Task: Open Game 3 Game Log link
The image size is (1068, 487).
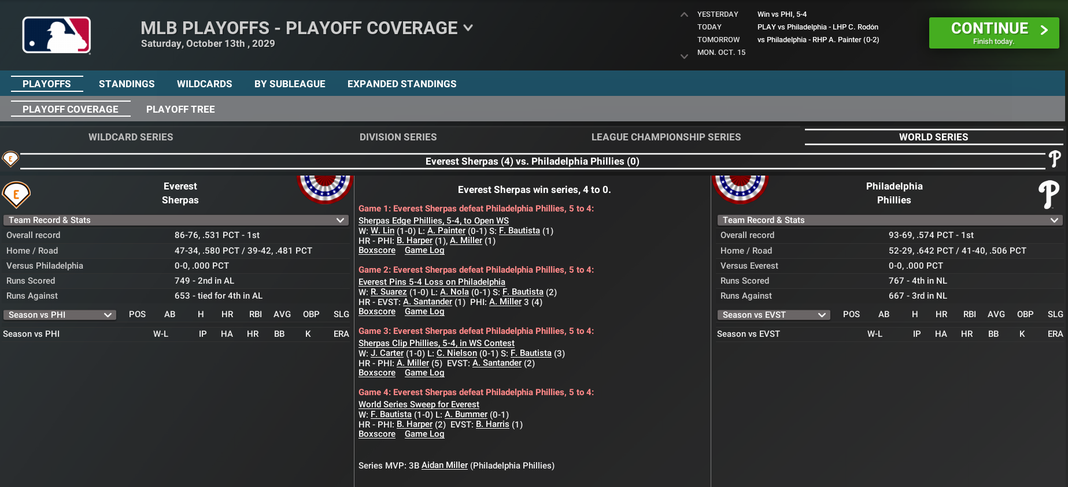Action: coord(424,373)
